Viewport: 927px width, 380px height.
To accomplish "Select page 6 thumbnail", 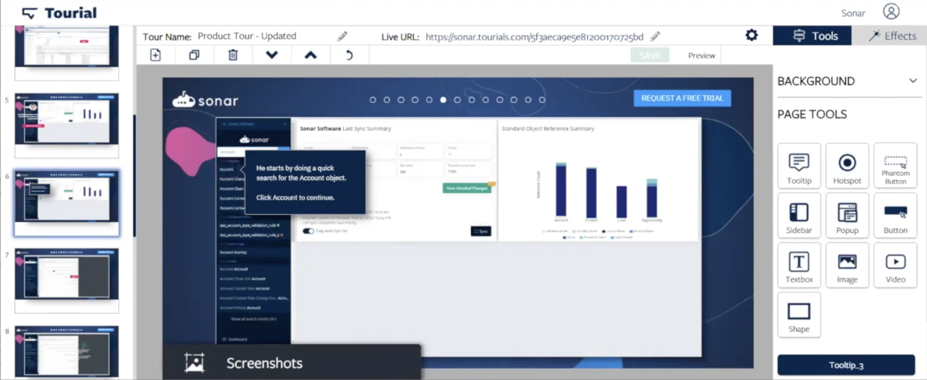I will coord(67,203).
